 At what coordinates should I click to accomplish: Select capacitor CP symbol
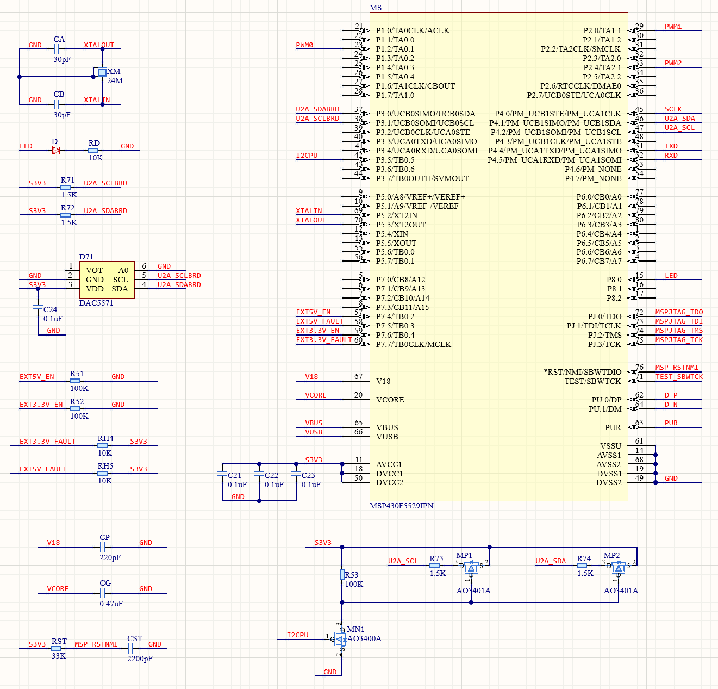[x=102, y=548]
